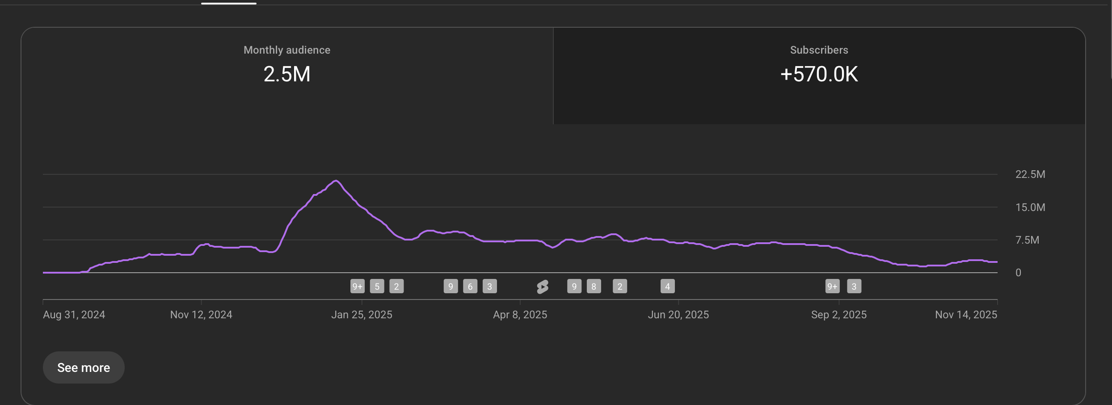Click the Sep 2, 2025 axis date
1112x405 pixels.
tap(839, 315)
